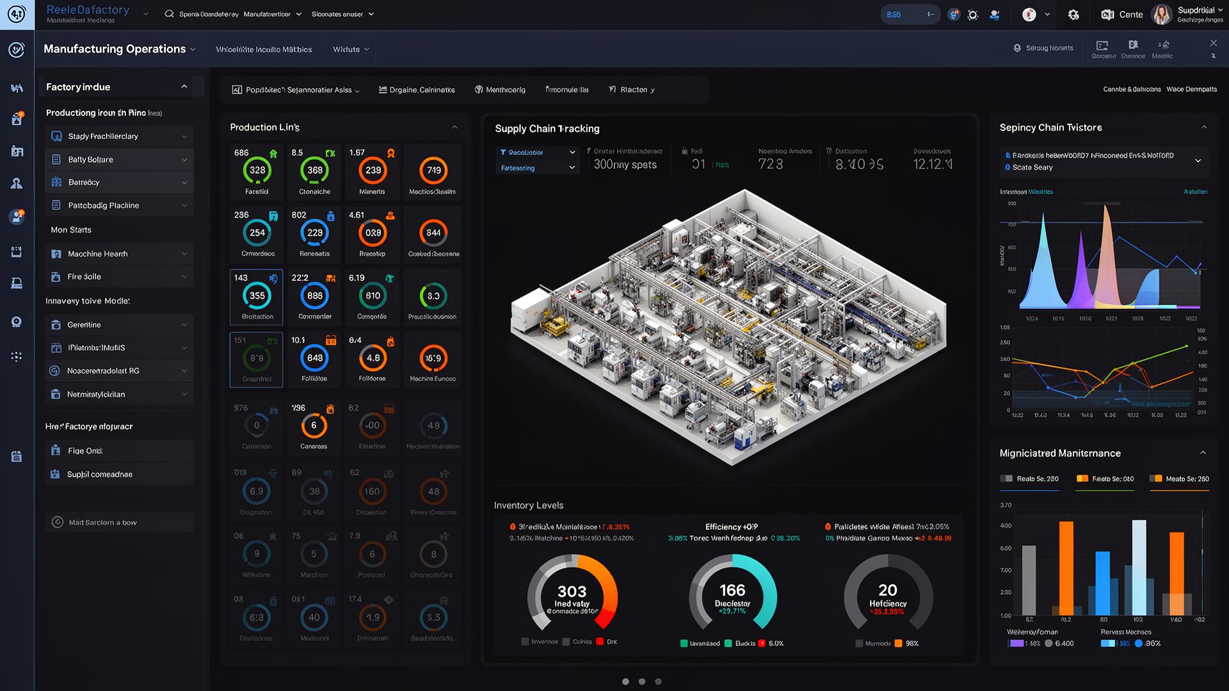This screenshot has width=1229, height=691.
Task: Select the middle carousel dot at bottom center
Action: tap(641, 681)
